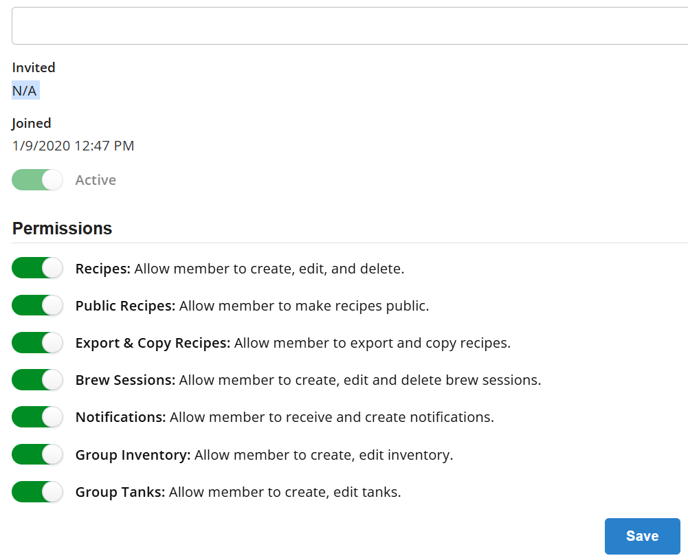Toggle the Notifications permission switch
The height and width of the screenshot is (558, 688).
pyautogui.click(x=37, y=417)
